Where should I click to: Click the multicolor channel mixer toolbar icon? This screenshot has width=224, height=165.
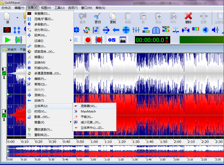[x=87, y=30]
